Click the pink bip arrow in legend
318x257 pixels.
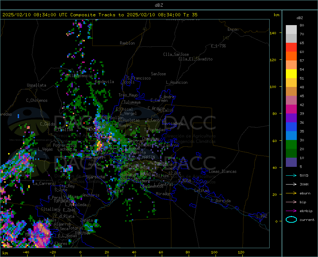[x=291, y=202]
